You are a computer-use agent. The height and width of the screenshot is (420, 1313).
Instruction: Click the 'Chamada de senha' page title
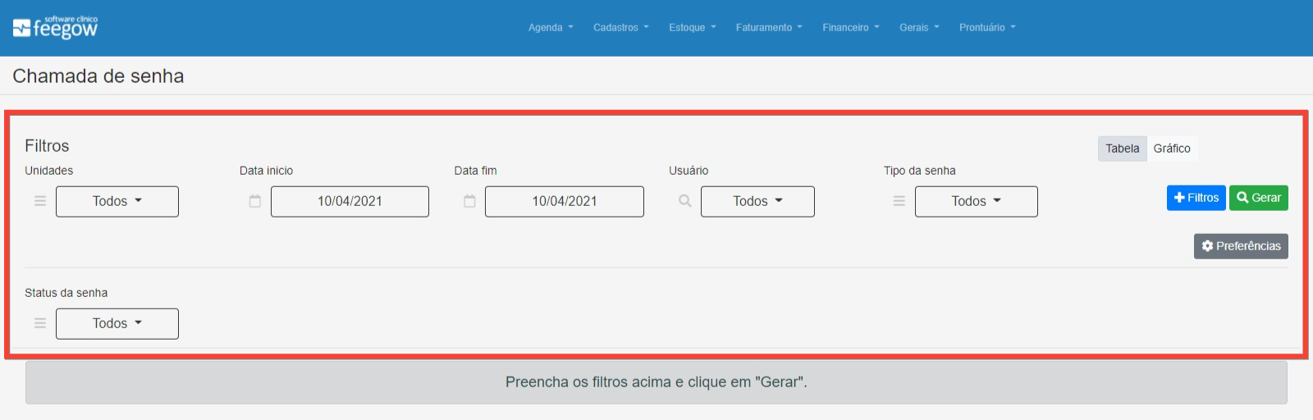[98, 76]
